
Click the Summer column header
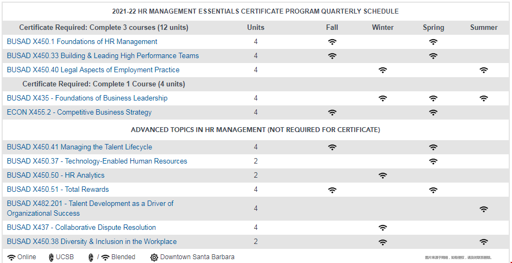pyautogui.click(x=484, y=28)
